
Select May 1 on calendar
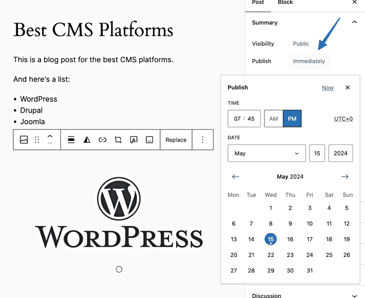271,208
